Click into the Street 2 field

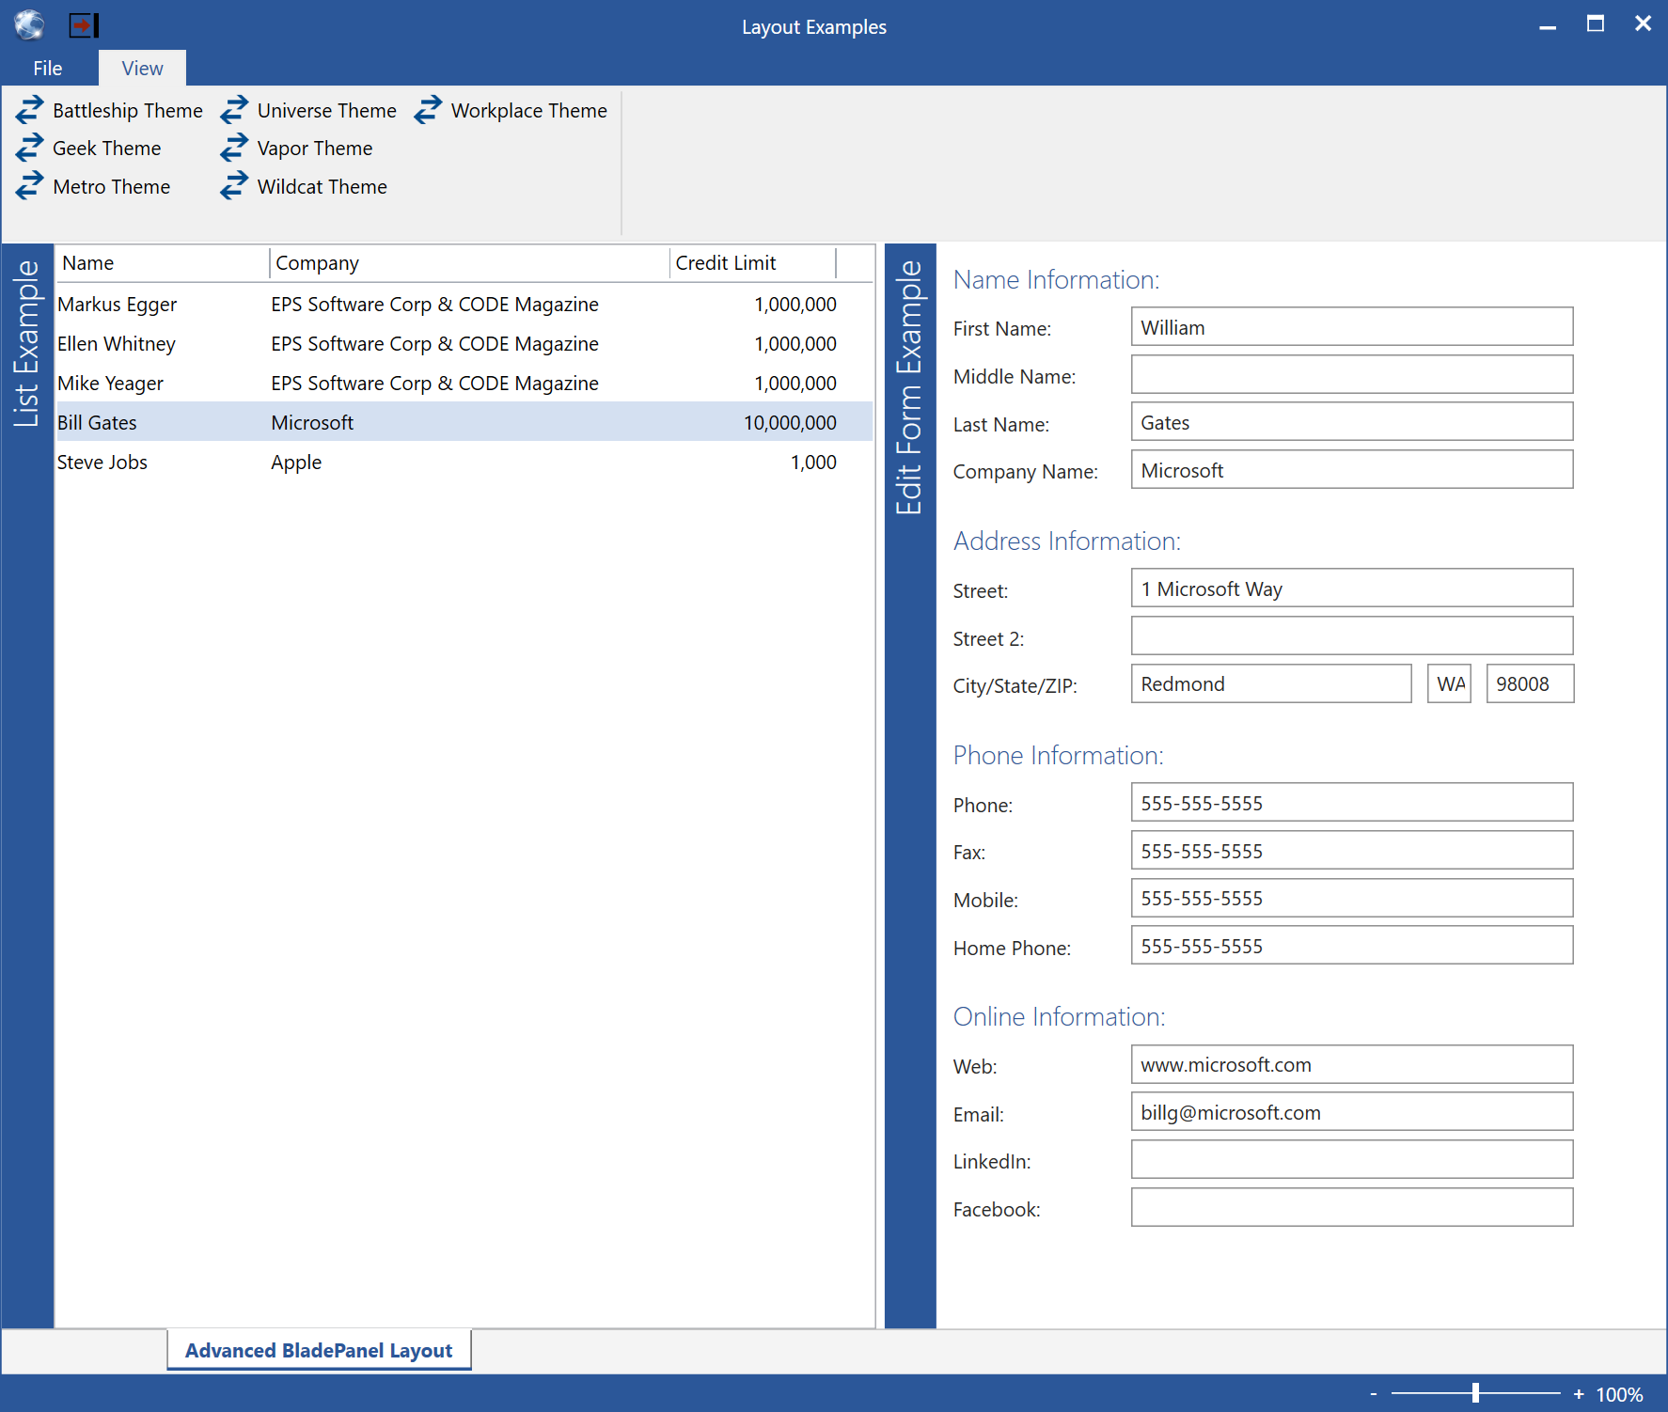coord(1351,636)
